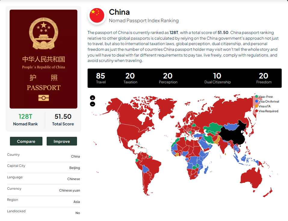Screen dimensions: 288x221
Task: Click the Visa-Free green legend dot
Action: click(257, 96)
